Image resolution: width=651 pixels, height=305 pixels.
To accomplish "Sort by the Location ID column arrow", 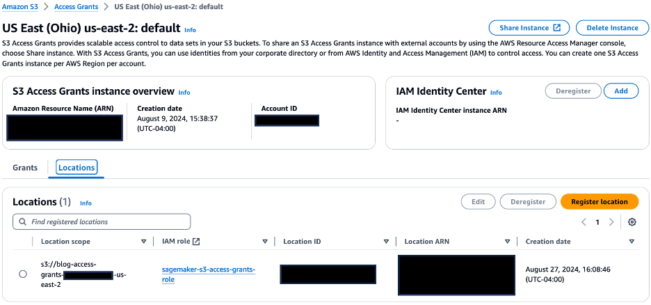I will coord(386,242).
